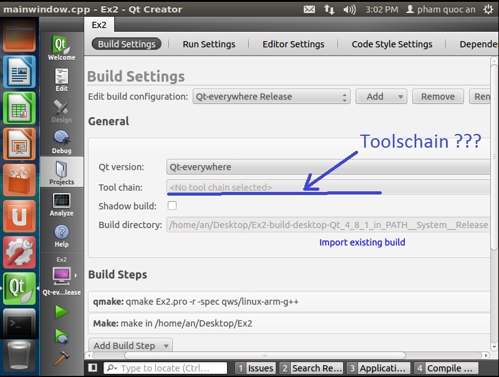Open the Trash in dock
Screen dimensions: 499x377
click(19, 355)
